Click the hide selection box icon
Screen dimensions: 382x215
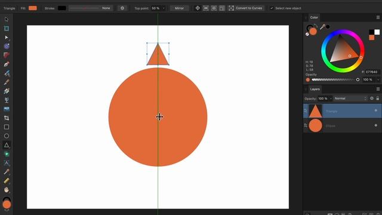pyautogui.click(x=222, y=8)
